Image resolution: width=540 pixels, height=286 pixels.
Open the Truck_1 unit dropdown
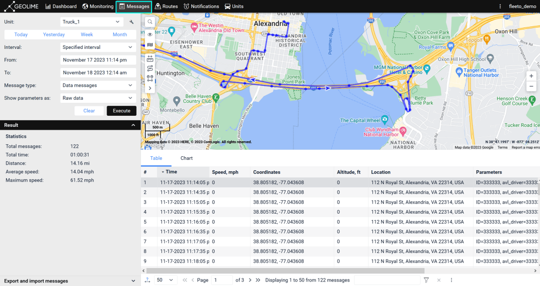click(x=91, y=21)
